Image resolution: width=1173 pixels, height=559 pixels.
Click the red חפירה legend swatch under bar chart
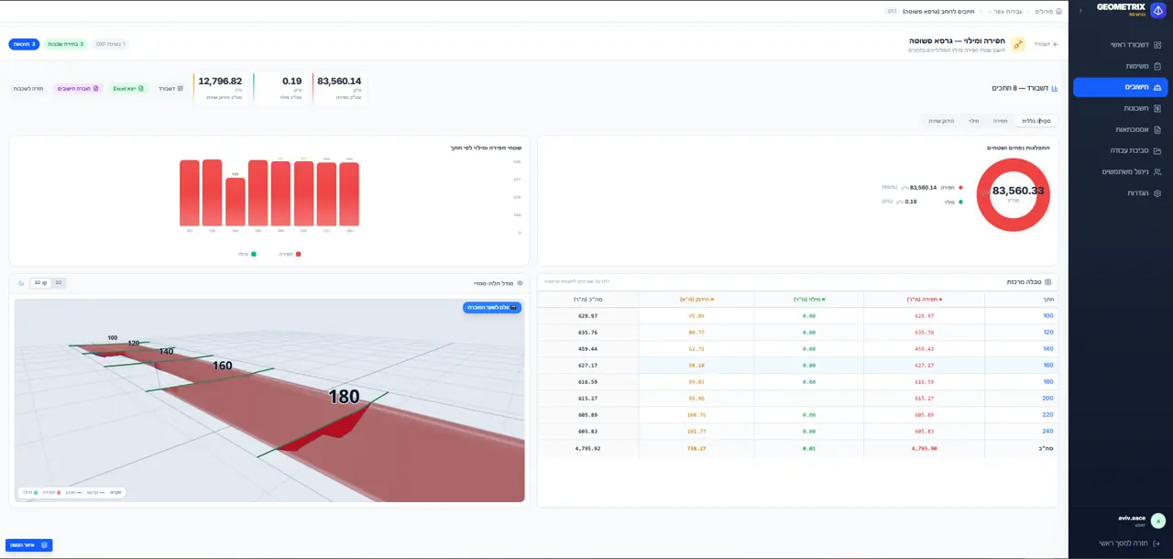(x=298, y=254)
